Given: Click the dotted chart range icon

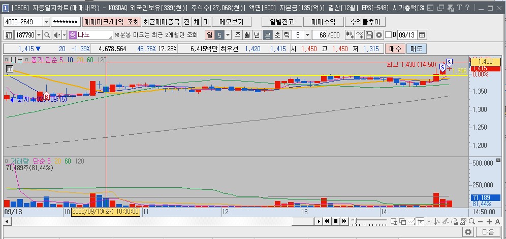Looking at the screenshot, I should (x=411, y=221).
